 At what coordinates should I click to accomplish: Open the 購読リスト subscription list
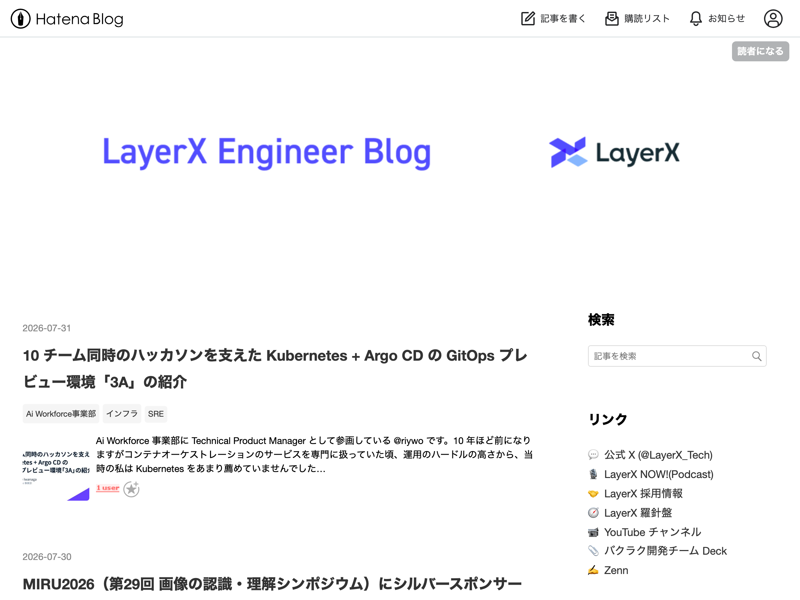pos(637,18)
